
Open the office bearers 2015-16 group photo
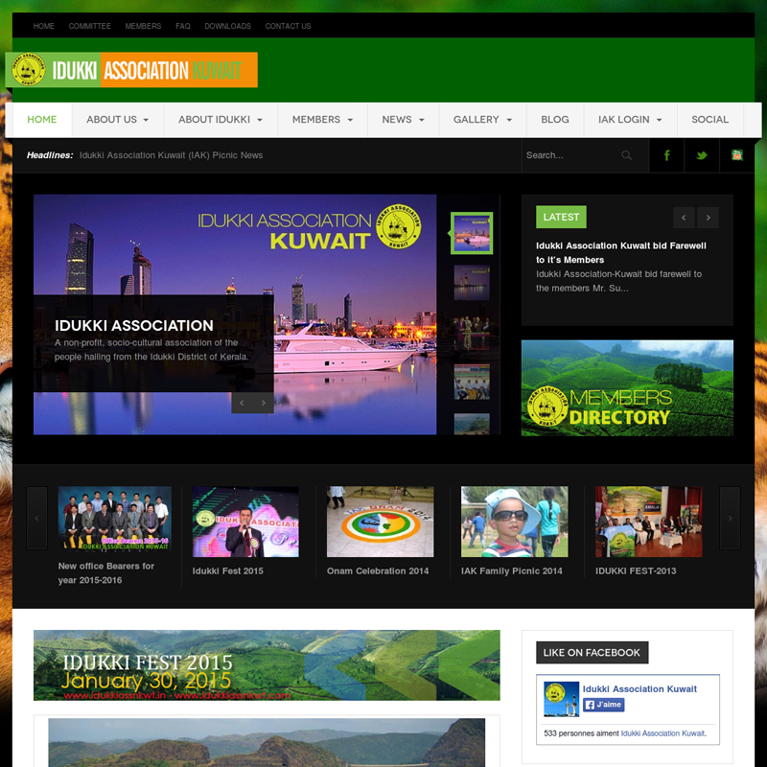[x=114, y=519]
